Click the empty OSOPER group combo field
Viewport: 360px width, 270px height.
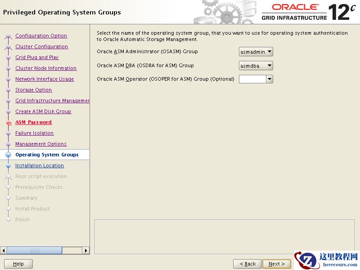pos(252,79)
